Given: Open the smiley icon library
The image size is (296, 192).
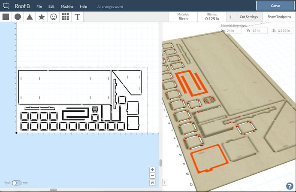Looking at the screenshot, I should coord(54,17).
